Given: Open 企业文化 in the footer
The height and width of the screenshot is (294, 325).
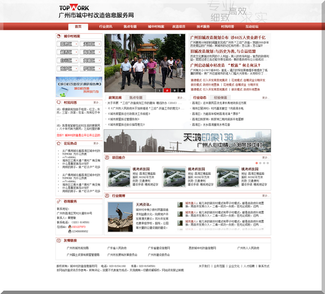Looking at the screenshot, I should click(234, 266).
